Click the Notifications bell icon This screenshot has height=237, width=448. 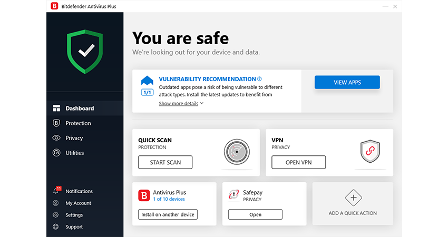[x=56, y=191]
